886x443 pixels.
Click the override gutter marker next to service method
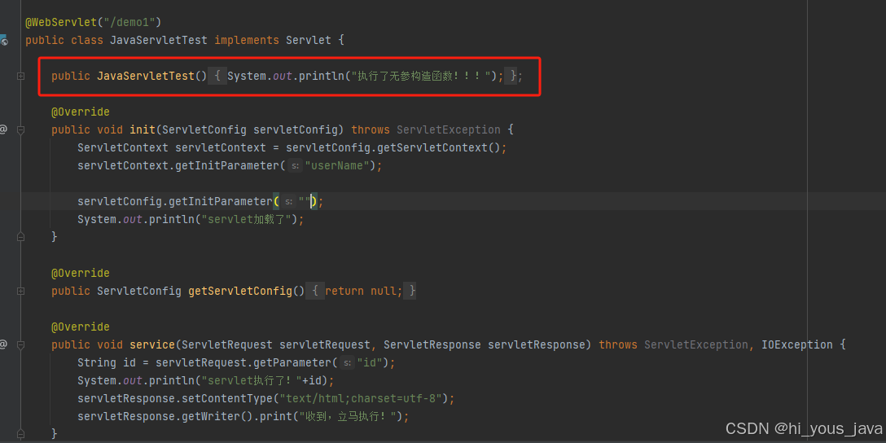(x=2, y=344)
